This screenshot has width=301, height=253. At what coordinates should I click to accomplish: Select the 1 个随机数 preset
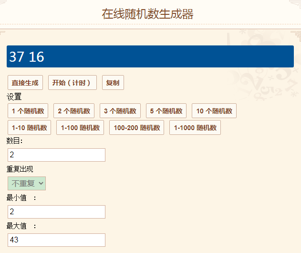click(x=28, y=111)
